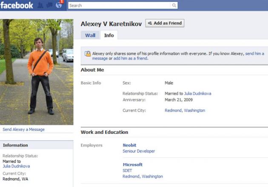Click the 'Anniversary:' label
This screenshot has height=187, width=268.
pos(134,100)
